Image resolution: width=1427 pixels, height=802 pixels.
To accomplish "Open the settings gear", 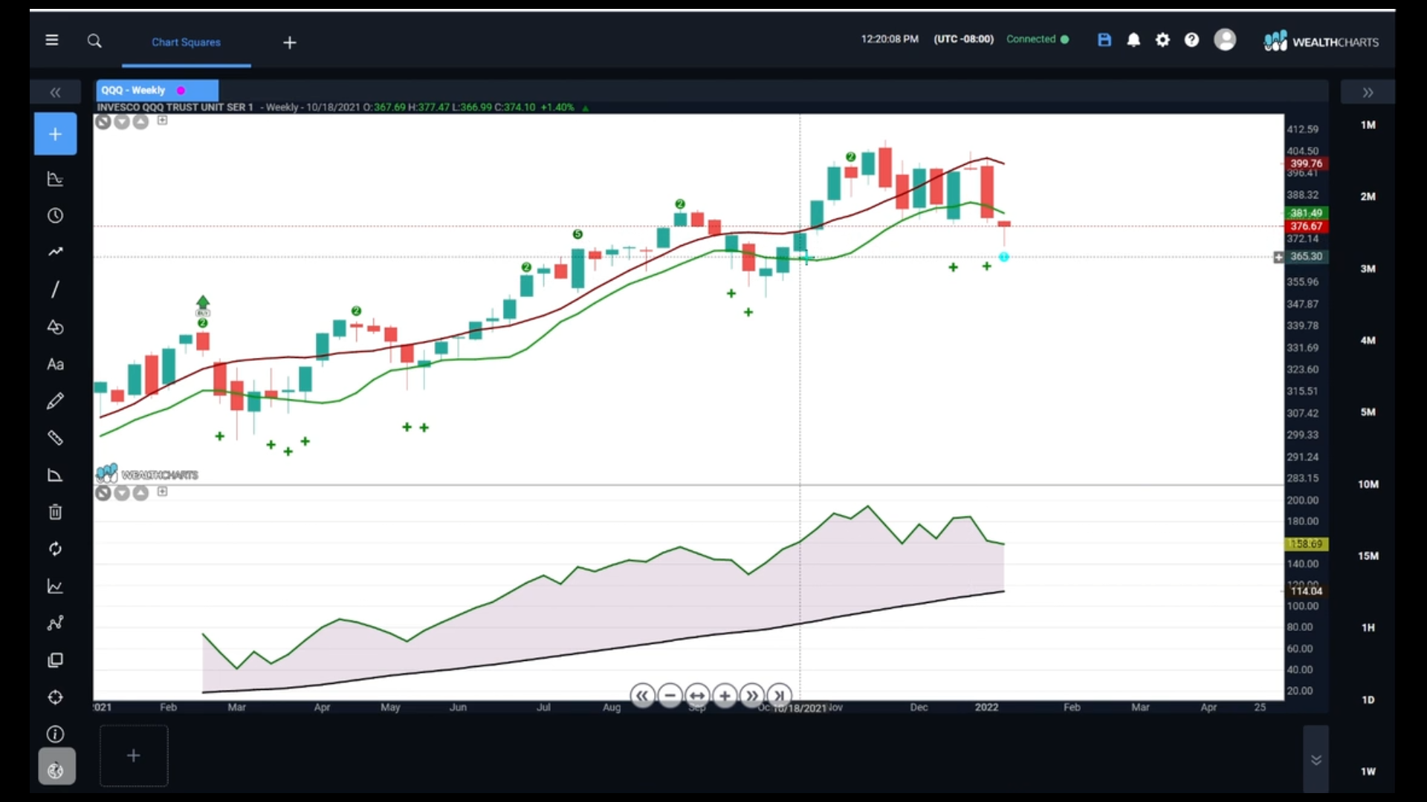I will click(1162, 40).
